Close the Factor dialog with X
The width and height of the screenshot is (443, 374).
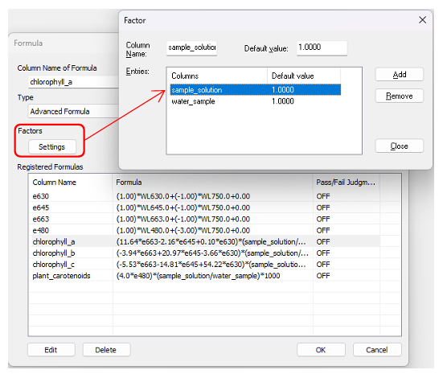click(422, 20)
